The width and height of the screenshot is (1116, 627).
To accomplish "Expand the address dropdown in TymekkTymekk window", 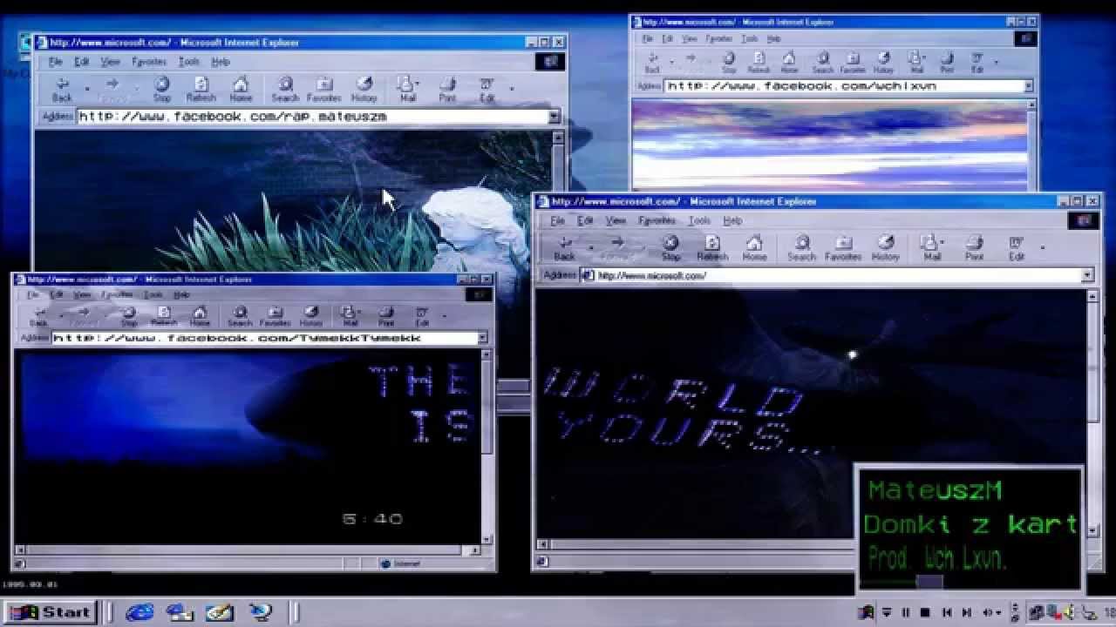I will (483, 338).
